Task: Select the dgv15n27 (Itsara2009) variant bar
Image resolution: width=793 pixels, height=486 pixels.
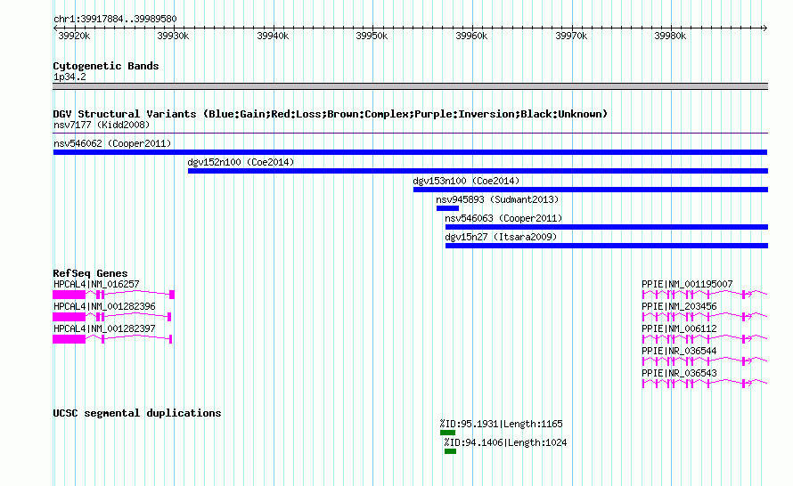Action: point(607,246)
